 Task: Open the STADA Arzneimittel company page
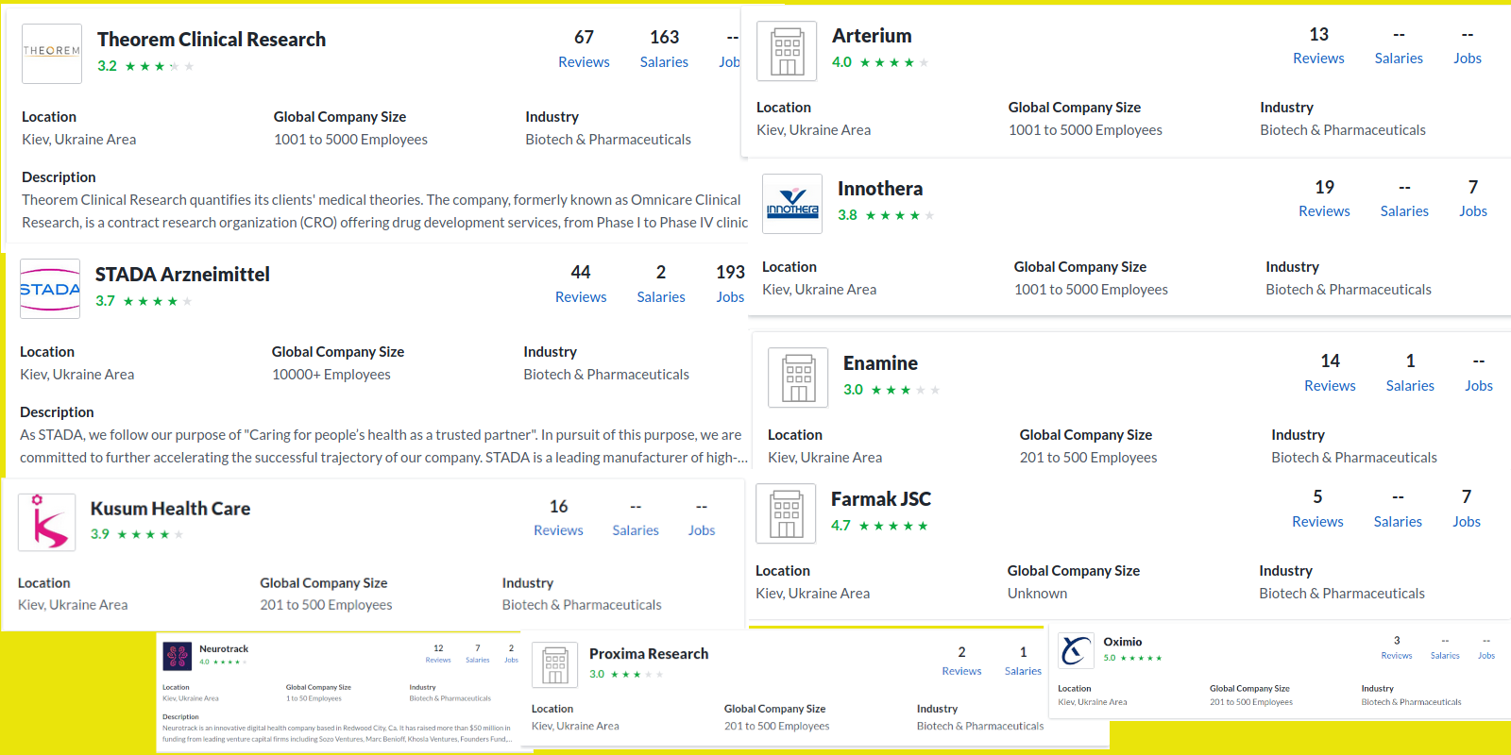[x=182, y=275]
